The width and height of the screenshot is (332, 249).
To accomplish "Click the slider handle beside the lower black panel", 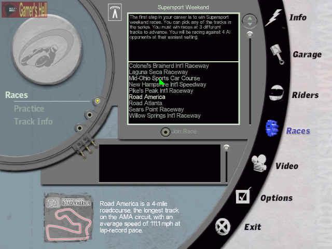I will (226, 148).
